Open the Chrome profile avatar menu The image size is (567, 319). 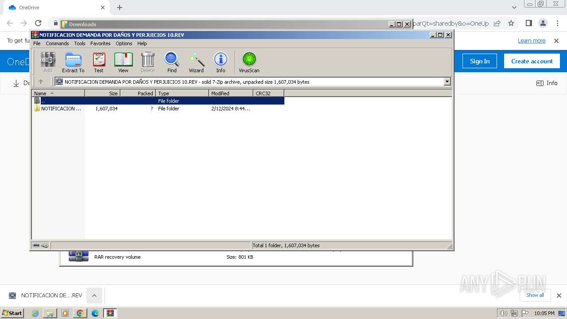[543, 23]
